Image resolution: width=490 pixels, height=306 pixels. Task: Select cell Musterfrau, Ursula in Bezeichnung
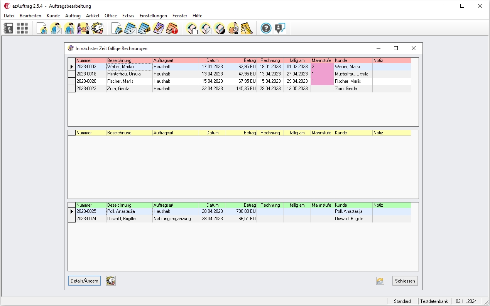tap(129, 74)
